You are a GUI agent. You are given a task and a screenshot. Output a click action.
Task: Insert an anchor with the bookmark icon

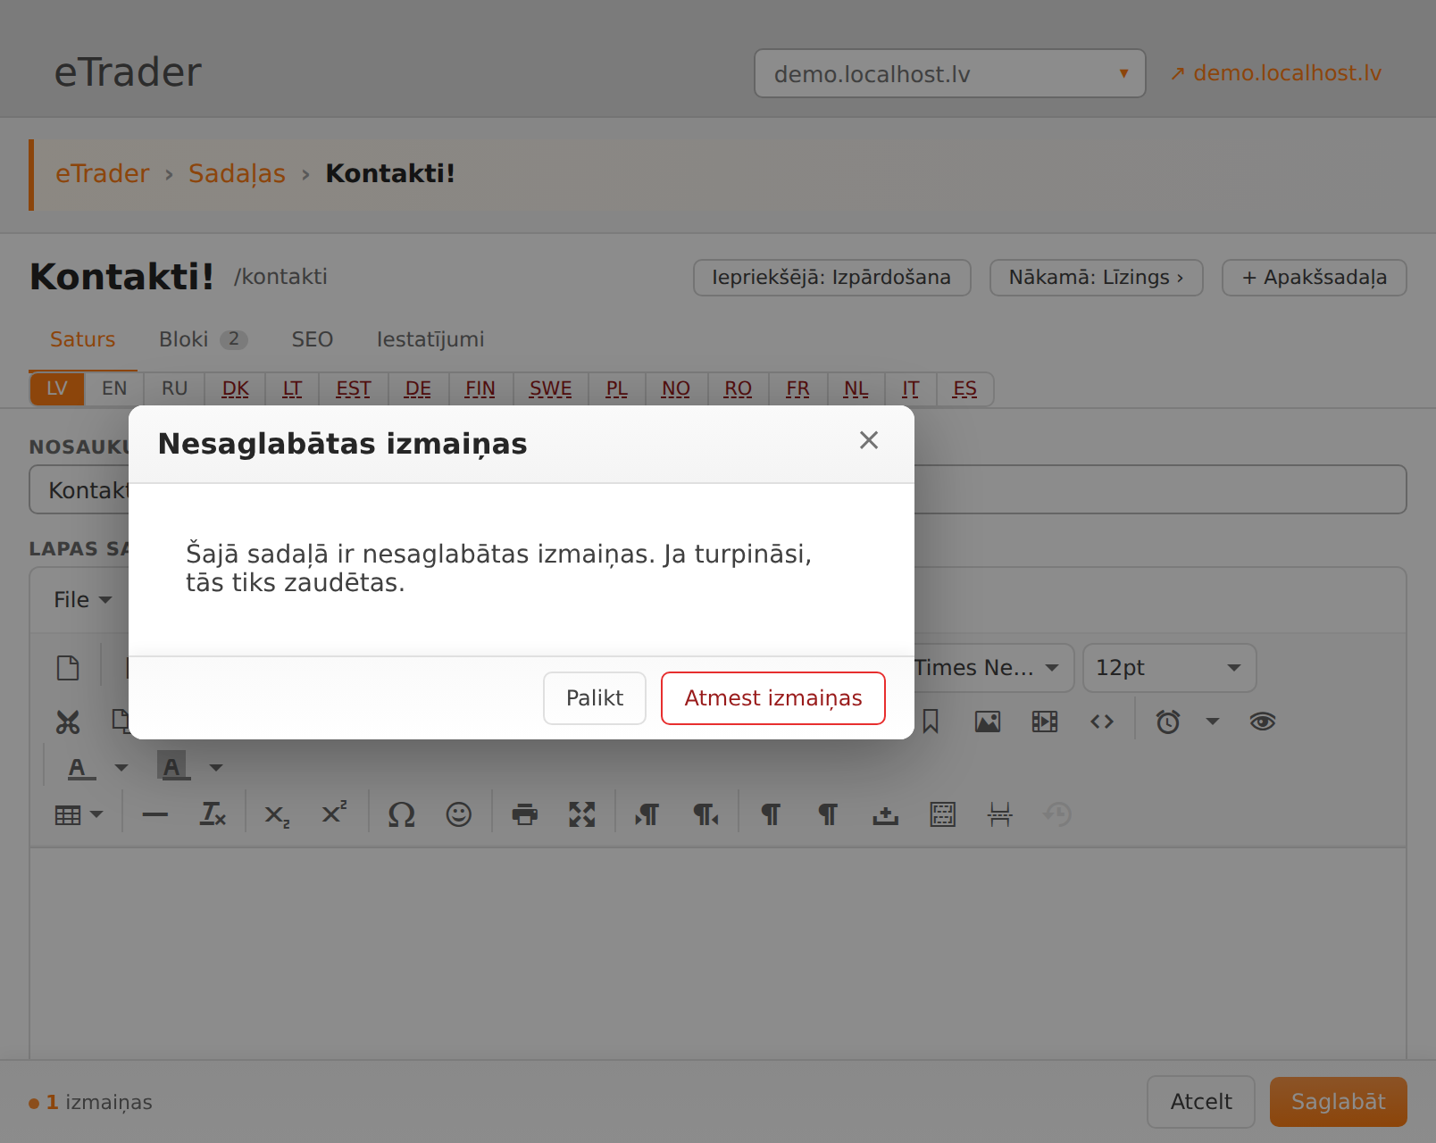pyautogui.click(x=931, y=722)
